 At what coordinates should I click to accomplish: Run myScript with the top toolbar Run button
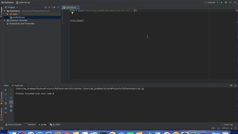[222, 3]
